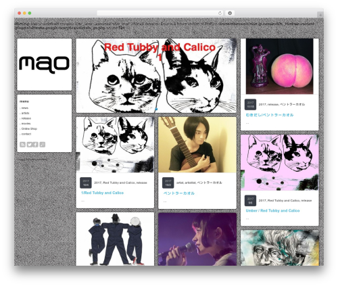
Task: Open the guitarist photo thumbnail
Action: point(197,145)
